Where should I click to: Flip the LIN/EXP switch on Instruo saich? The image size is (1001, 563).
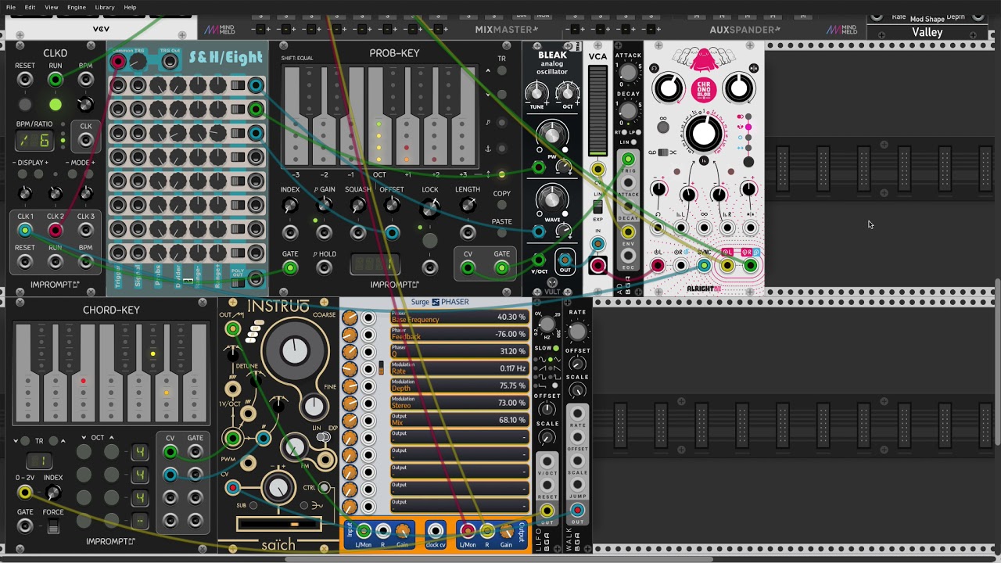click(323, 438)
